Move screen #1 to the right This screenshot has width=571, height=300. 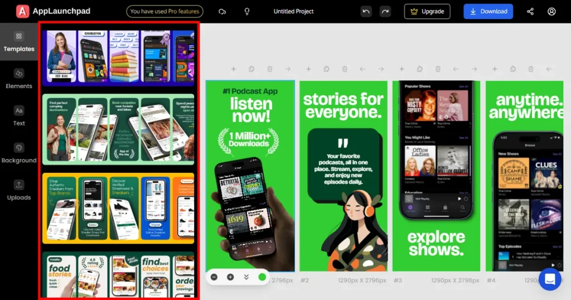[x=288, y=69]
